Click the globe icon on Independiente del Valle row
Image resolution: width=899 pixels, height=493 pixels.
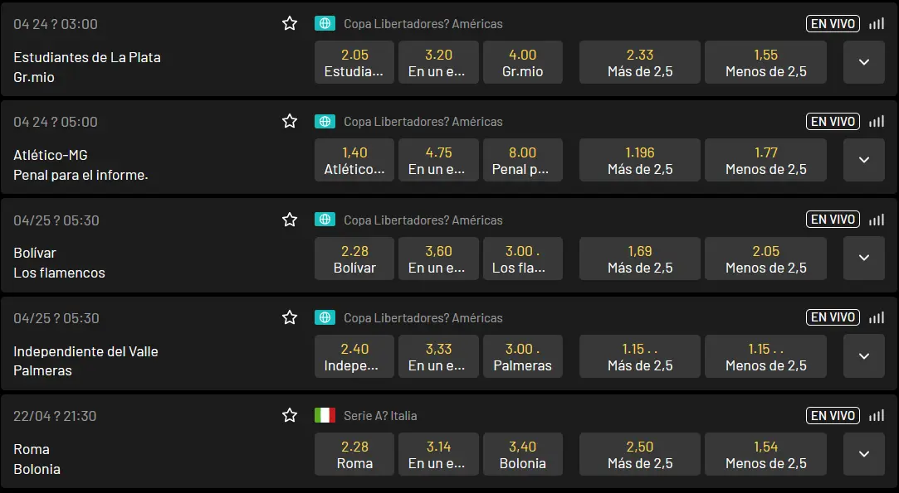[x=325, y=317]
